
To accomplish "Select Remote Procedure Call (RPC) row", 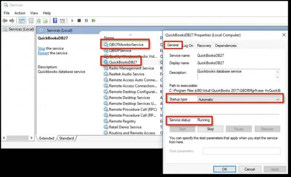I will 133,110.
